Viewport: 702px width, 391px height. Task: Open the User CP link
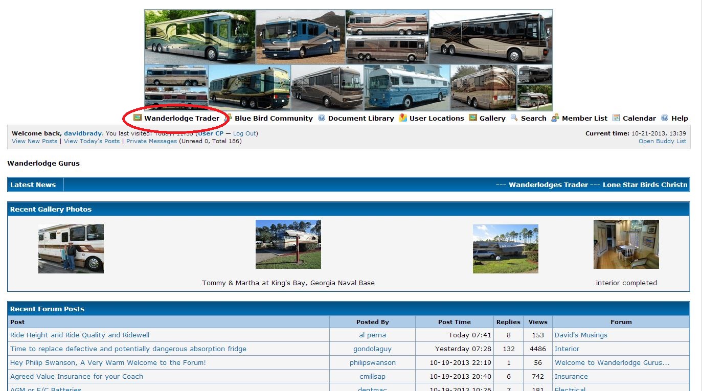211,133
